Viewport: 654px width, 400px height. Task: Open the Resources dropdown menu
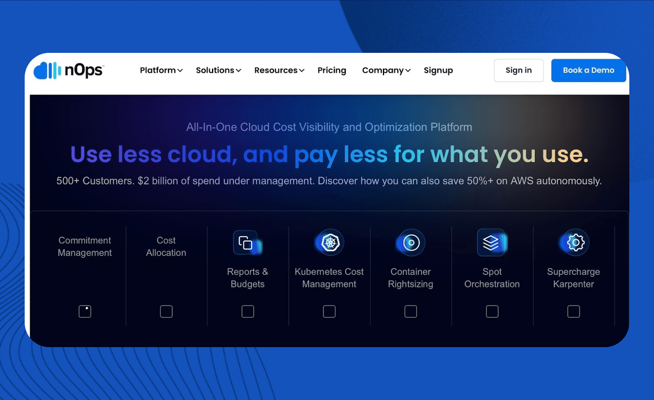pos(279,70)
